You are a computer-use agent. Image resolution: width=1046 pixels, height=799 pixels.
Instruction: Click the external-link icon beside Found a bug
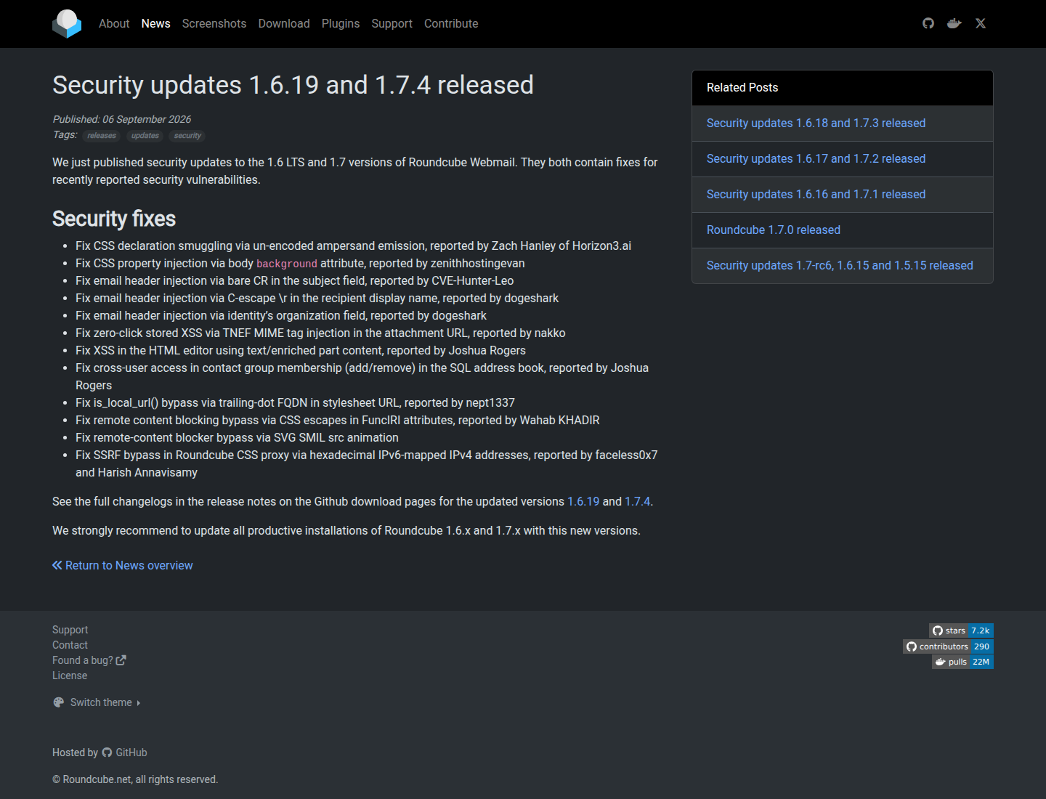coord(121,660)
